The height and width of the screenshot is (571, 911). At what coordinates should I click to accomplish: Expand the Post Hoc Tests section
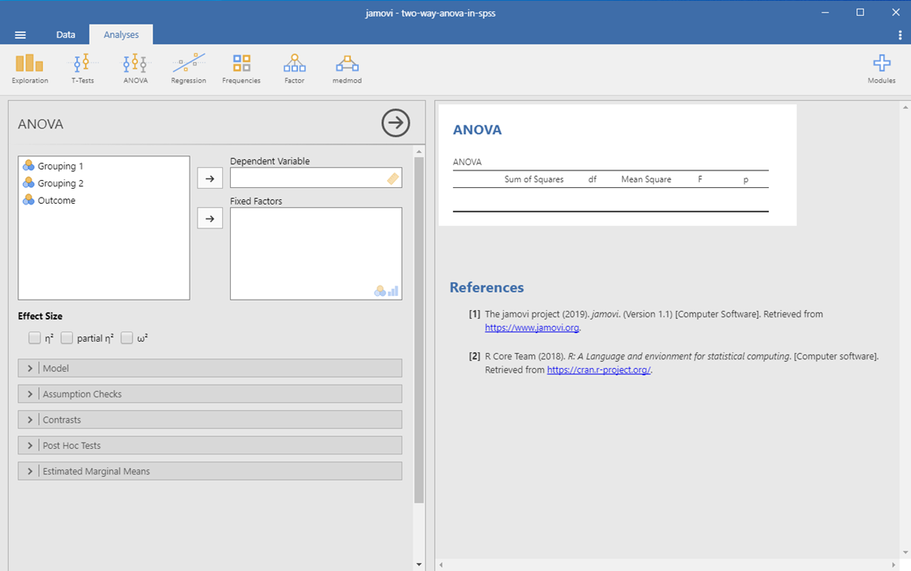click(209, 446)
